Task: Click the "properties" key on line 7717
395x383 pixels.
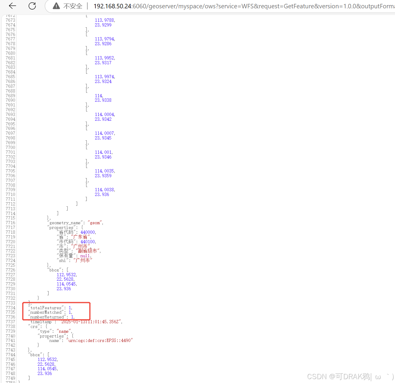Action: (x=61, y=227)
